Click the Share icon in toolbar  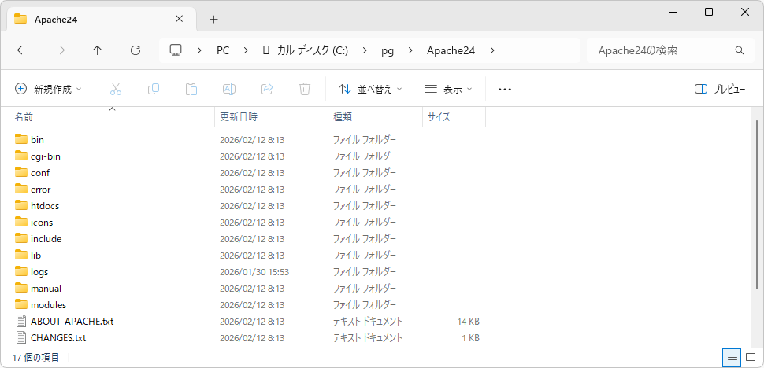(267, 89)
